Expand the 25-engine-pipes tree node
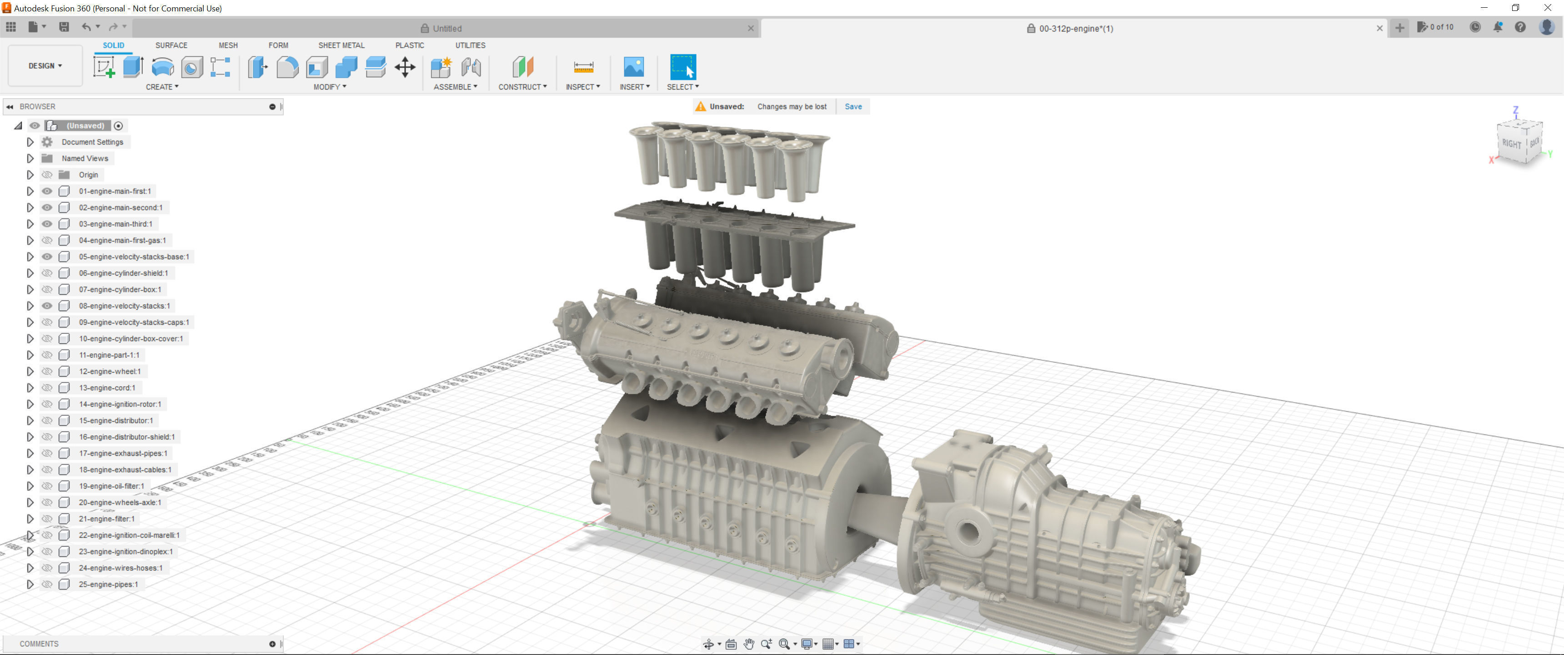The width and height of the screenshot is (1564, 655). coord(30,584)
